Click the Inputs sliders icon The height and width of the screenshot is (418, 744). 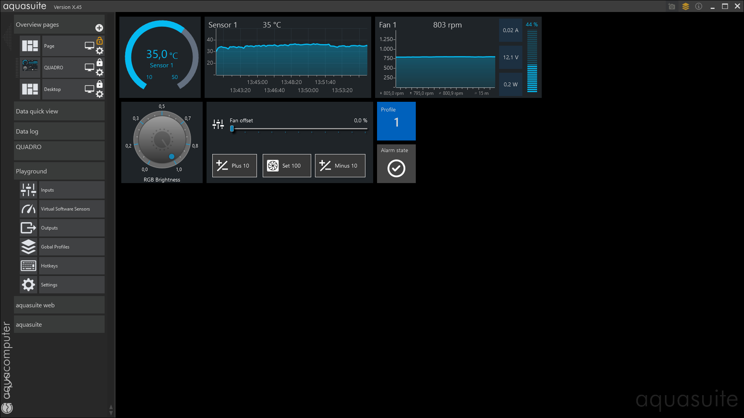28,190
